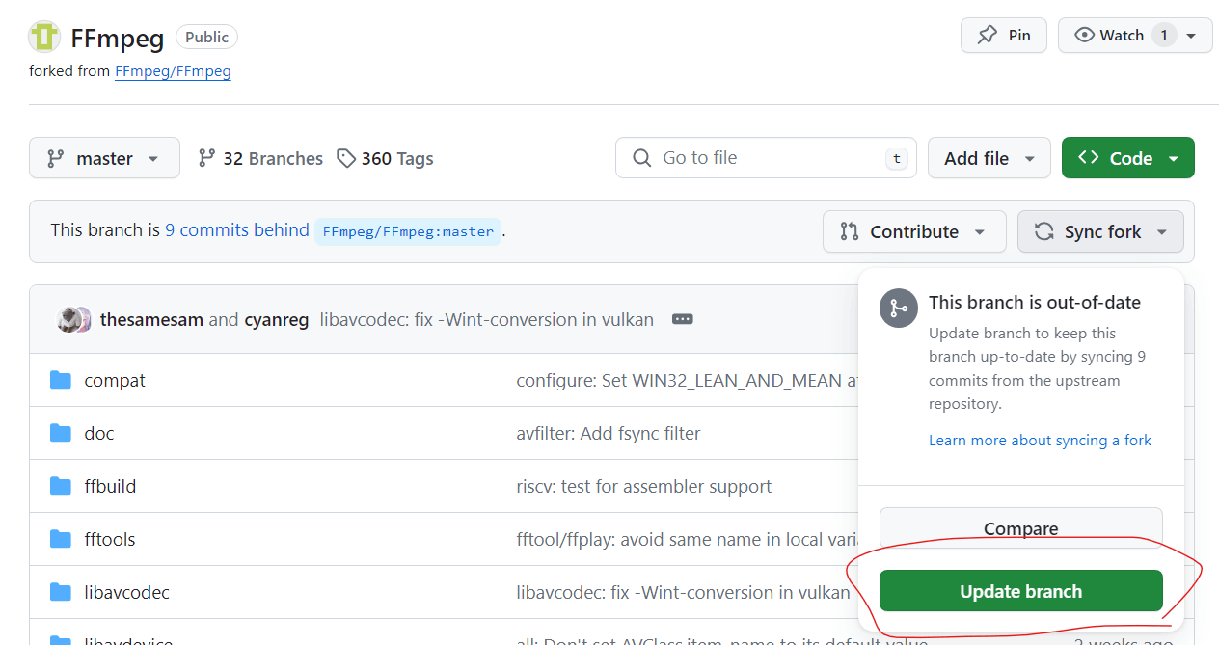Open the master branch dropdown

click(x=104, y=158)
